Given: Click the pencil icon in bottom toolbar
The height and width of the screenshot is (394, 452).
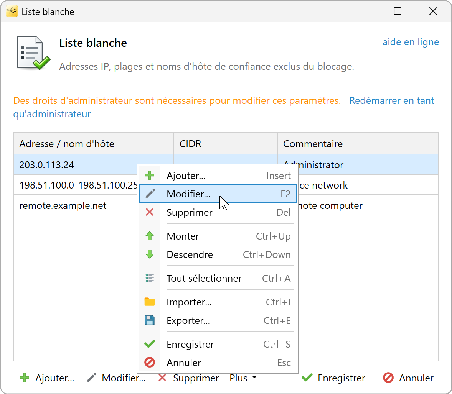Looking at the screenshot, I should pos(91,378).
